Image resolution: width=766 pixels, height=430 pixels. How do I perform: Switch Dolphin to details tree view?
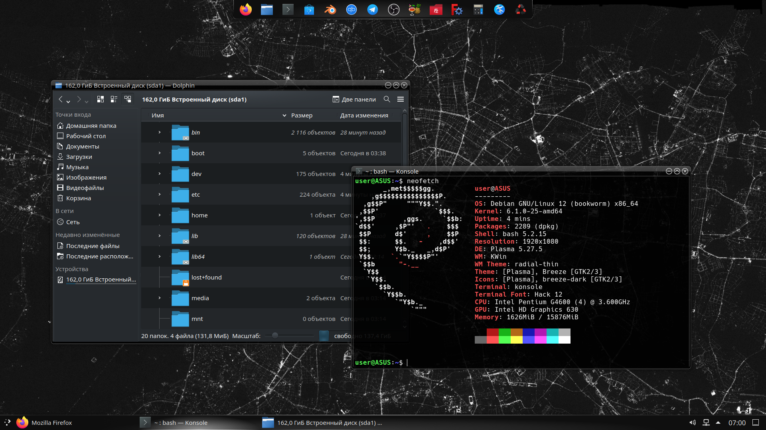click(128, 99)
